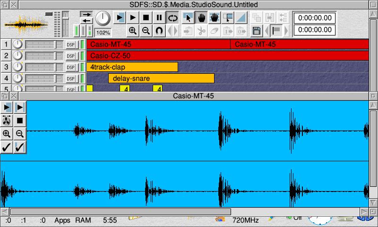Image resolution: width=378 pixels, height=227 pixels.
Task: Select the arrow pointer tool
Action: point(188,18)
